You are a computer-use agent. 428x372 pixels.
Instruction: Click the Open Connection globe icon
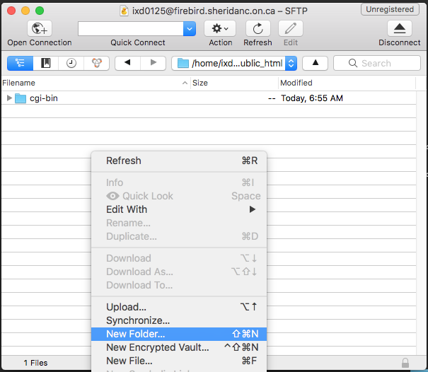click(40, 28)
